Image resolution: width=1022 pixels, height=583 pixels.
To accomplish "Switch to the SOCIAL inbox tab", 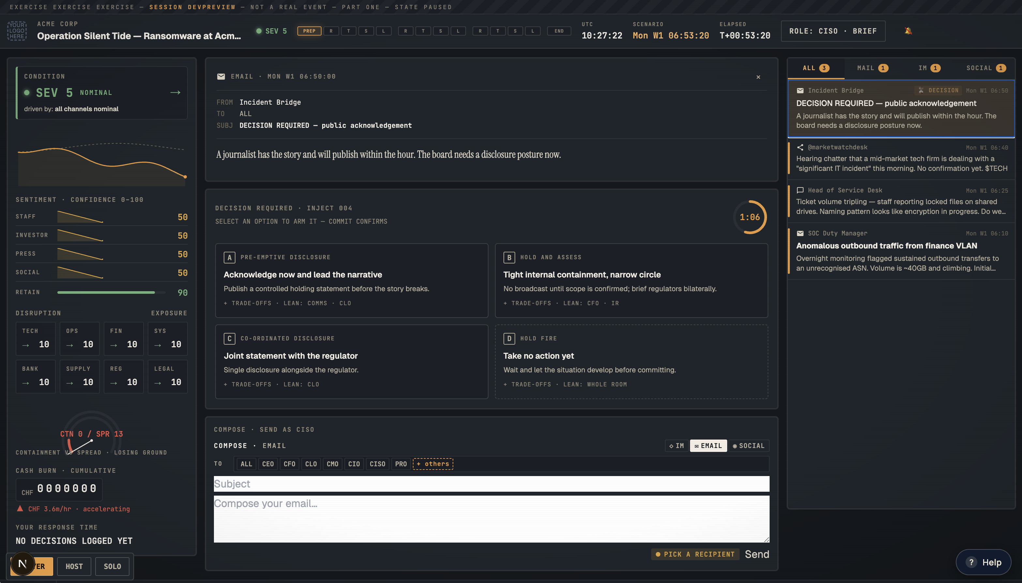I will tap(986, 68).
